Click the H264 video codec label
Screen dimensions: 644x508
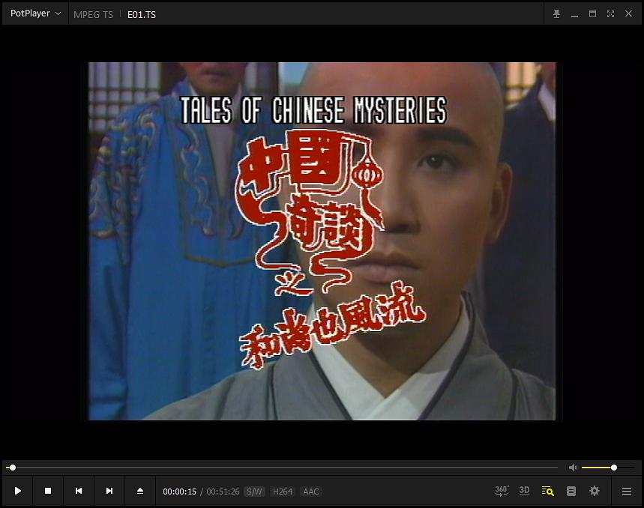pyautogui.click(x=283, y=492)
